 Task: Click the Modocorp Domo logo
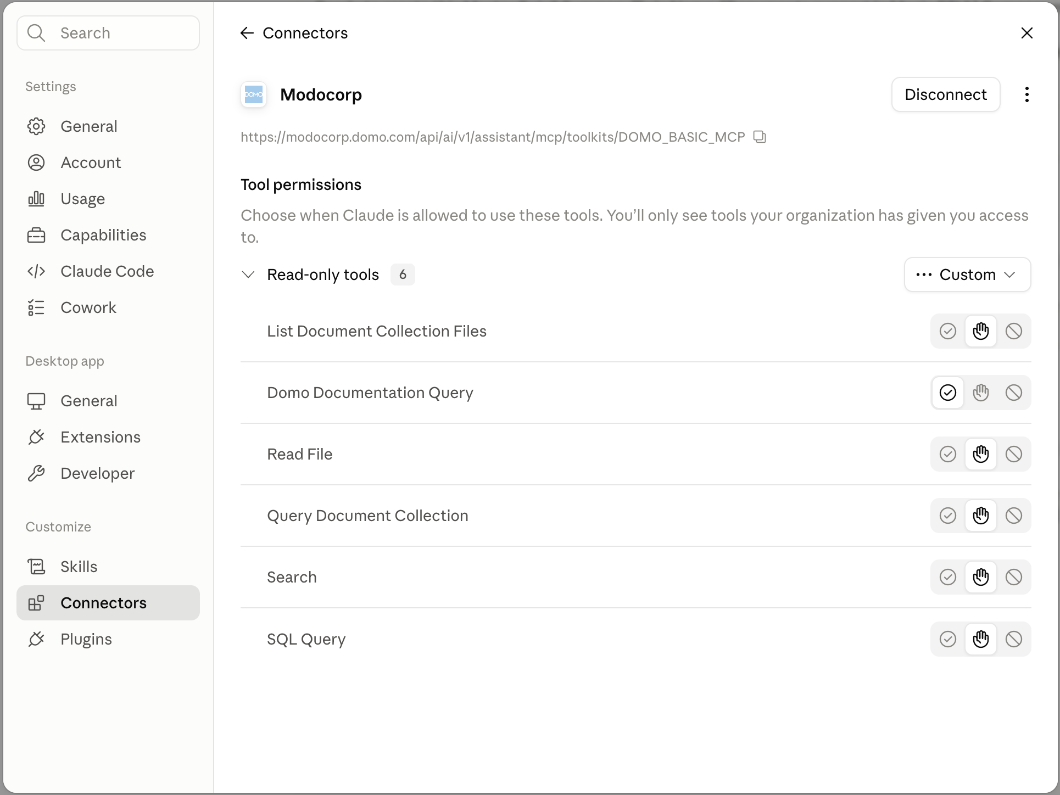pos(254,94)
